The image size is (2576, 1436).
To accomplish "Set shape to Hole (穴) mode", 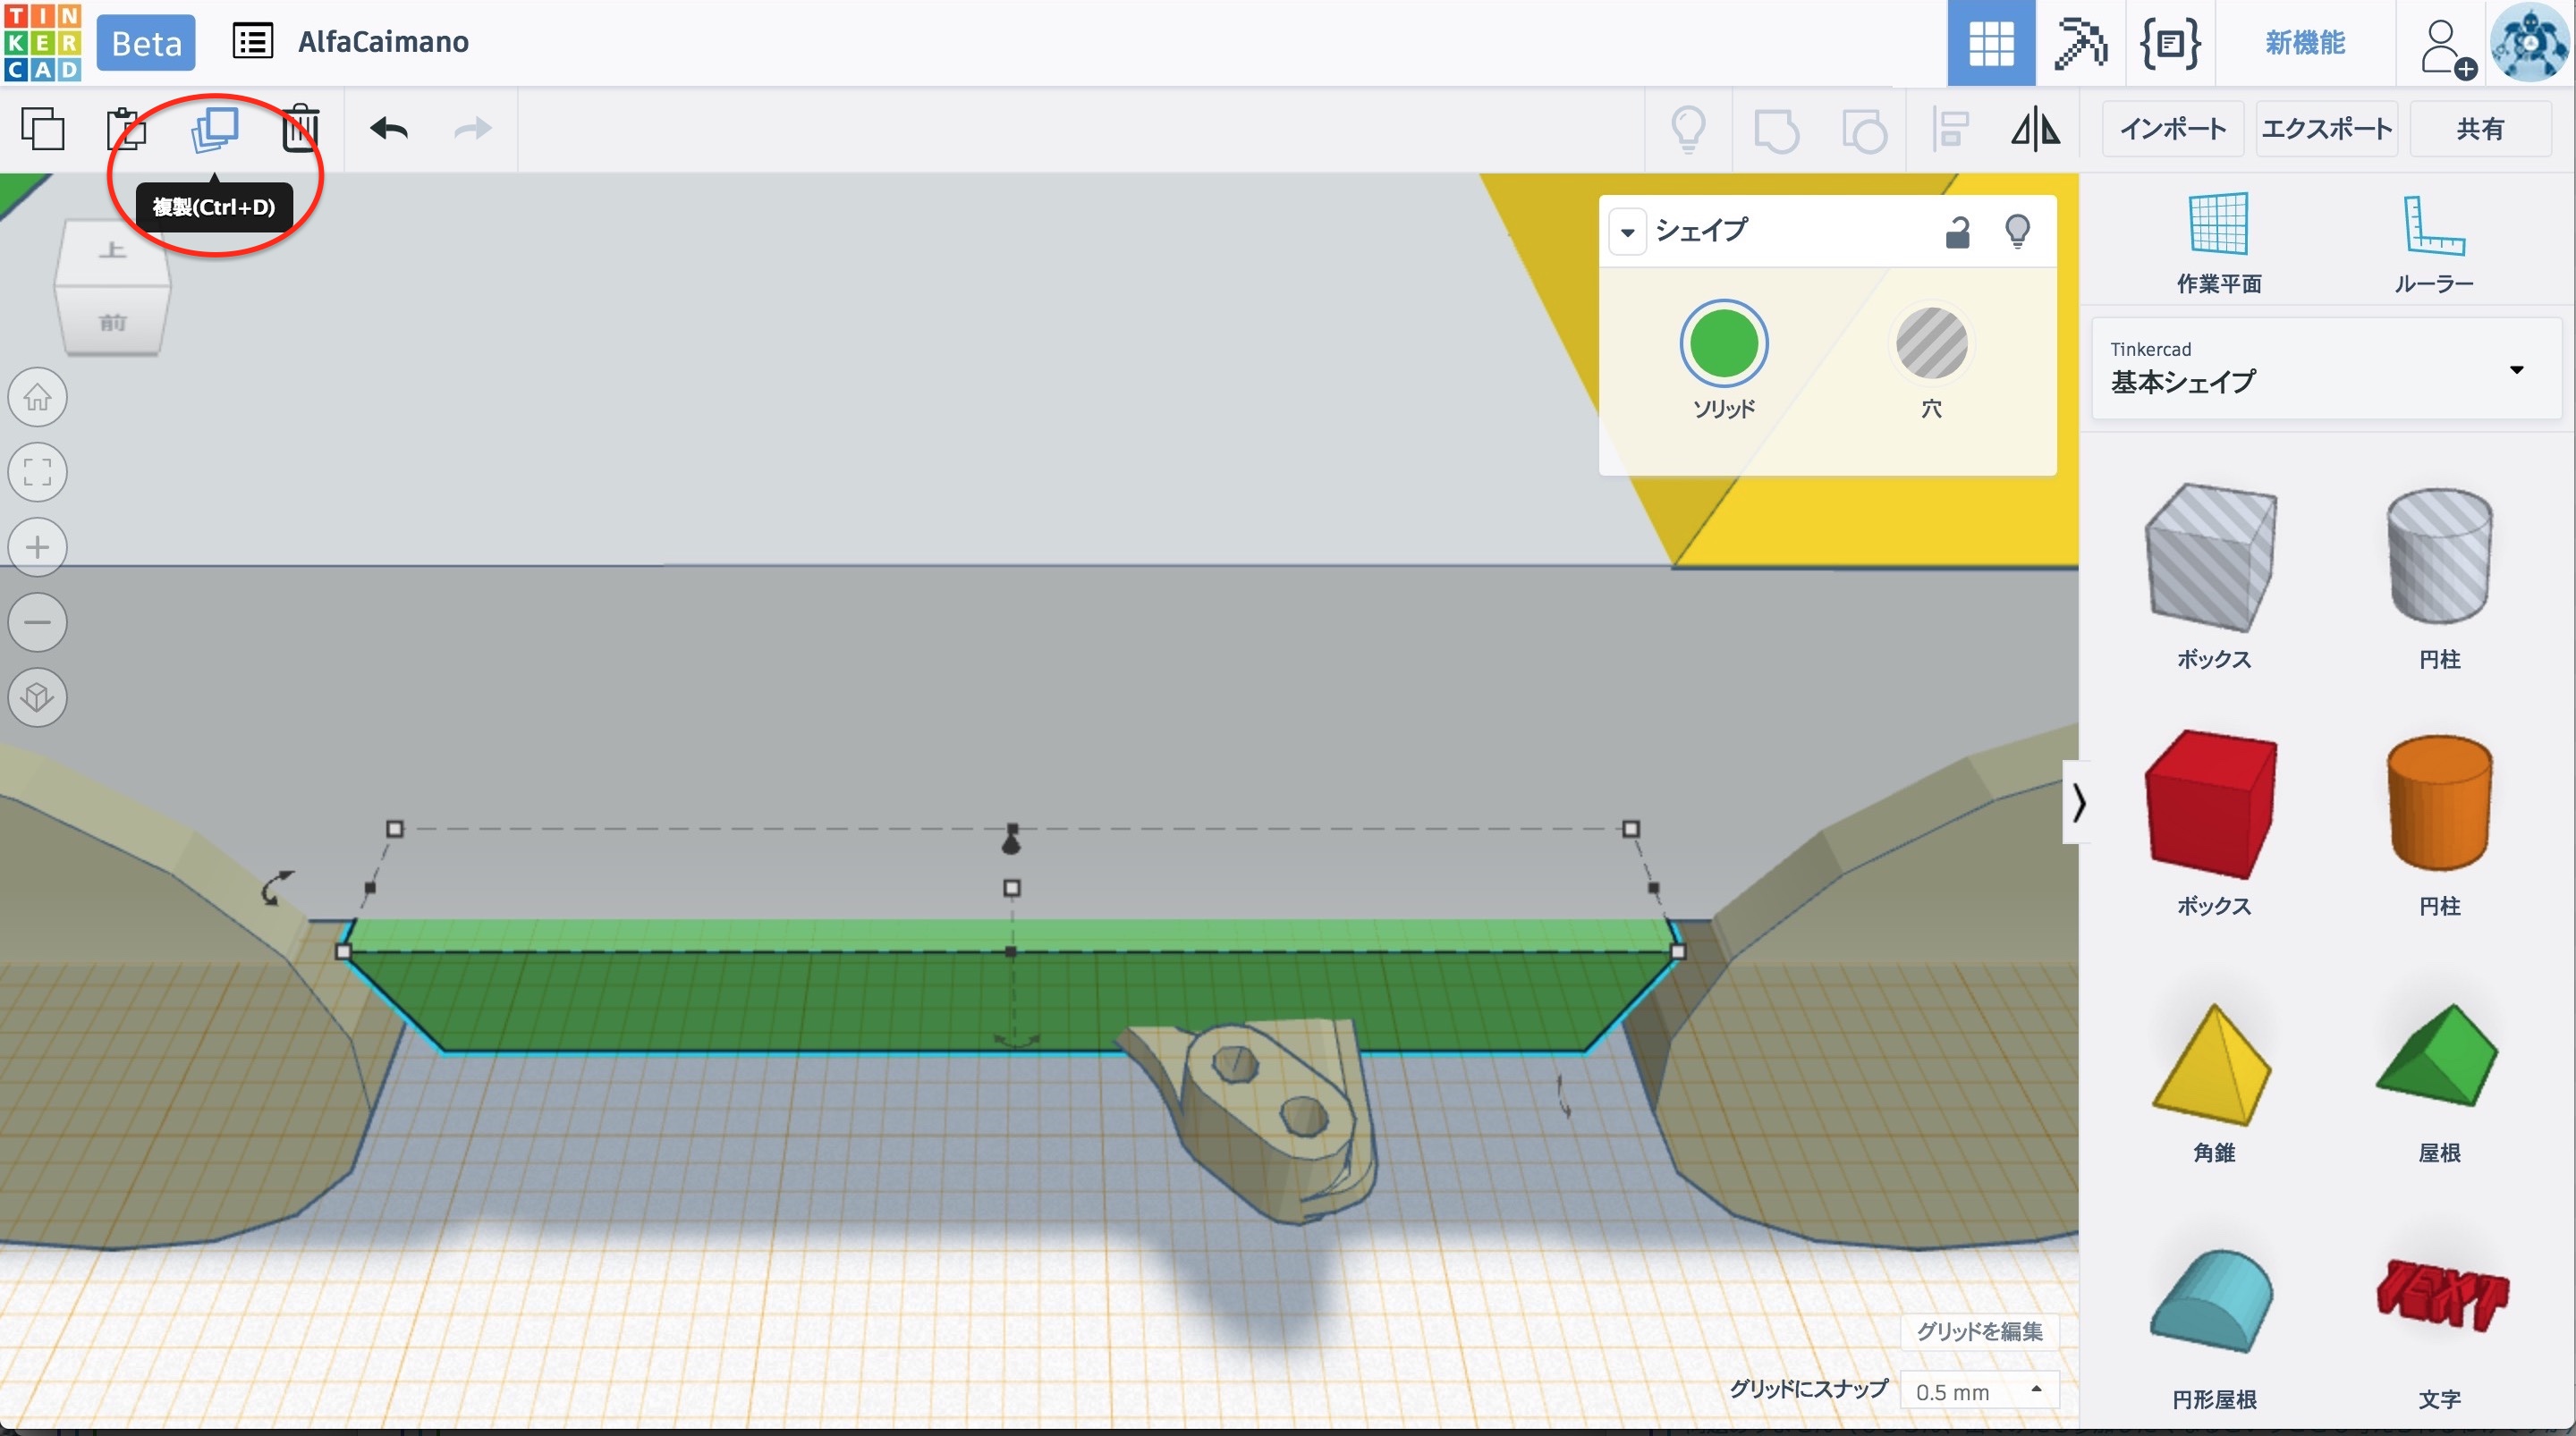I will (1931, 345).
